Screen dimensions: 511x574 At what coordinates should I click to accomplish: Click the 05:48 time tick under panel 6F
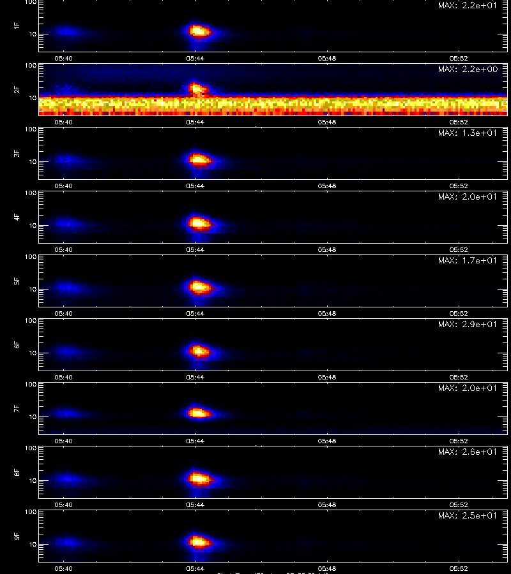[x=326, y=377]
